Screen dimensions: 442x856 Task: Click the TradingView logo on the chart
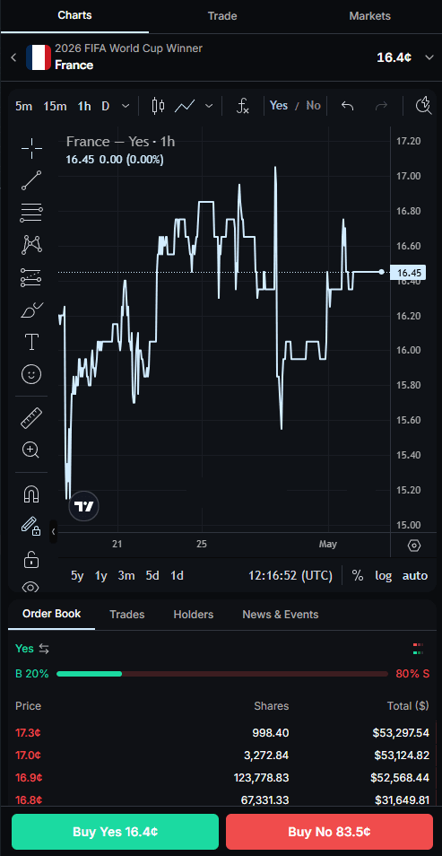coord(84,507)
